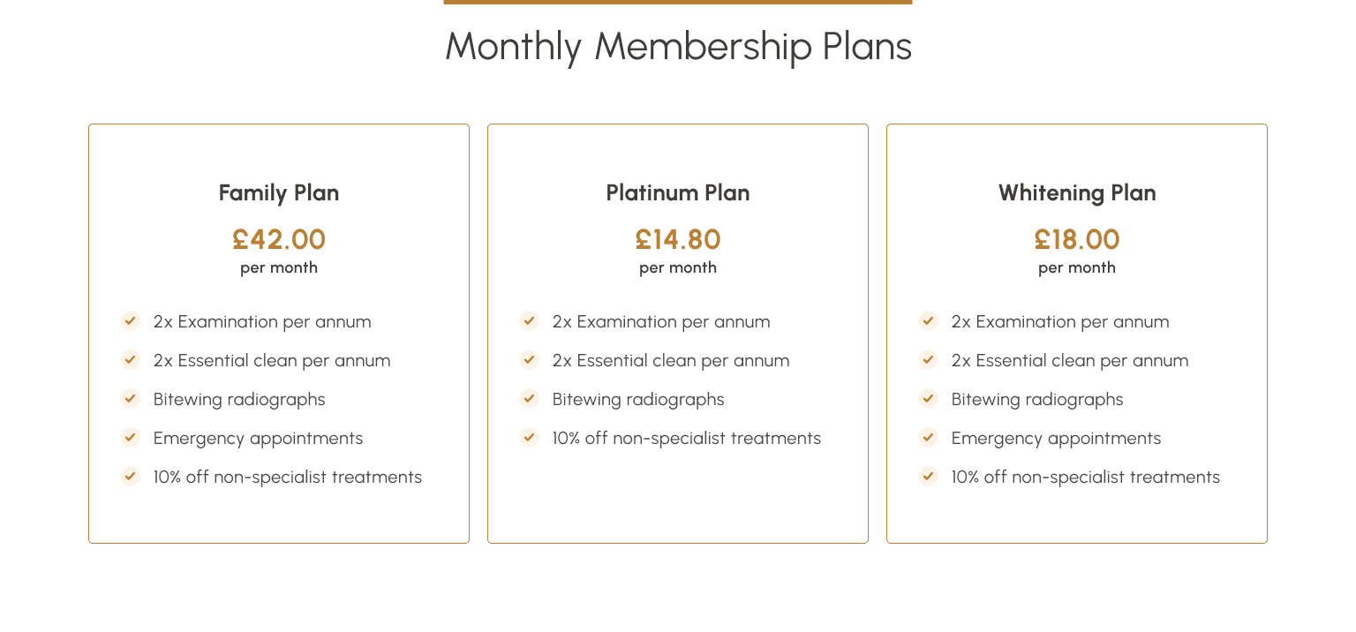Click checkmark beside Family Plan's Bitewing radiographs
Screen dimensions: 1356x632
pyautogui.click(x=130, y=398)
